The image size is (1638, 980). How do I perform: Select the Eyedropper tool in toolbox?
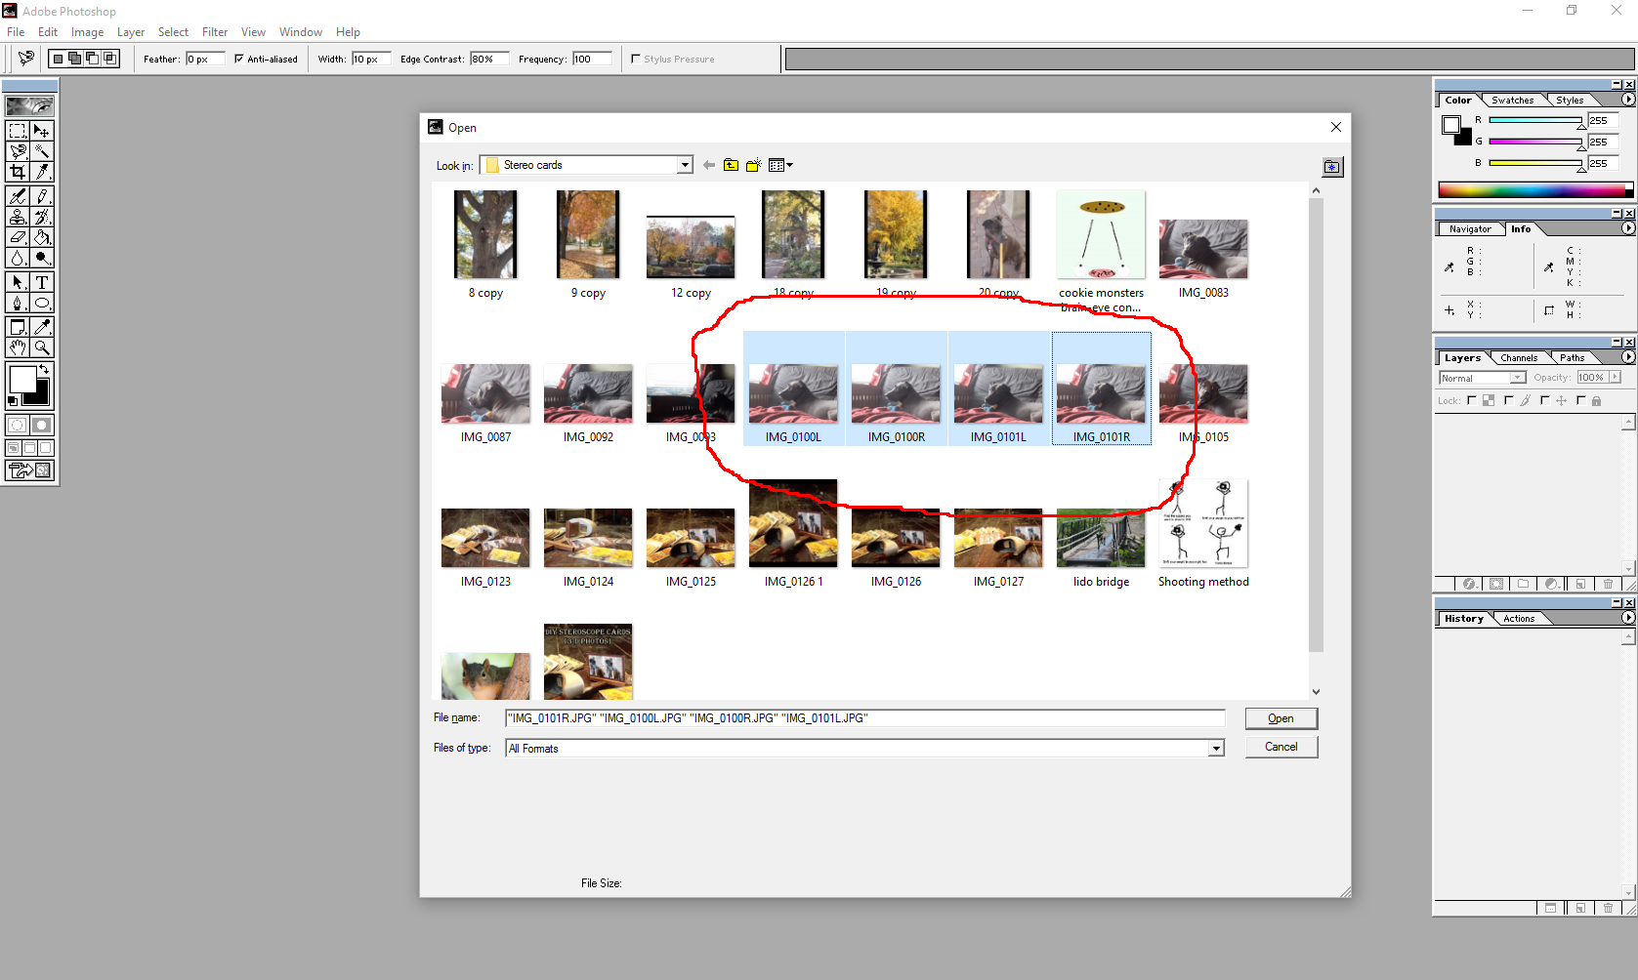tap(42, 327)
